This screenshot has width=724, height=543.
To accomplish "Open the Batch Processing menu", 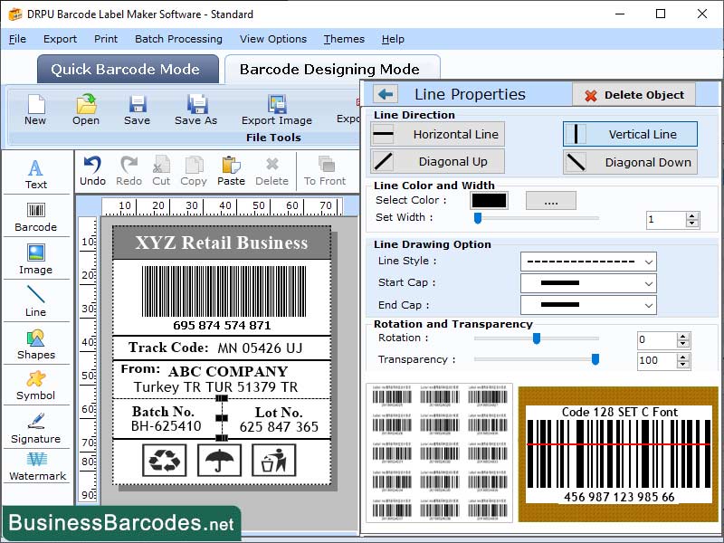I will (178, 39).
